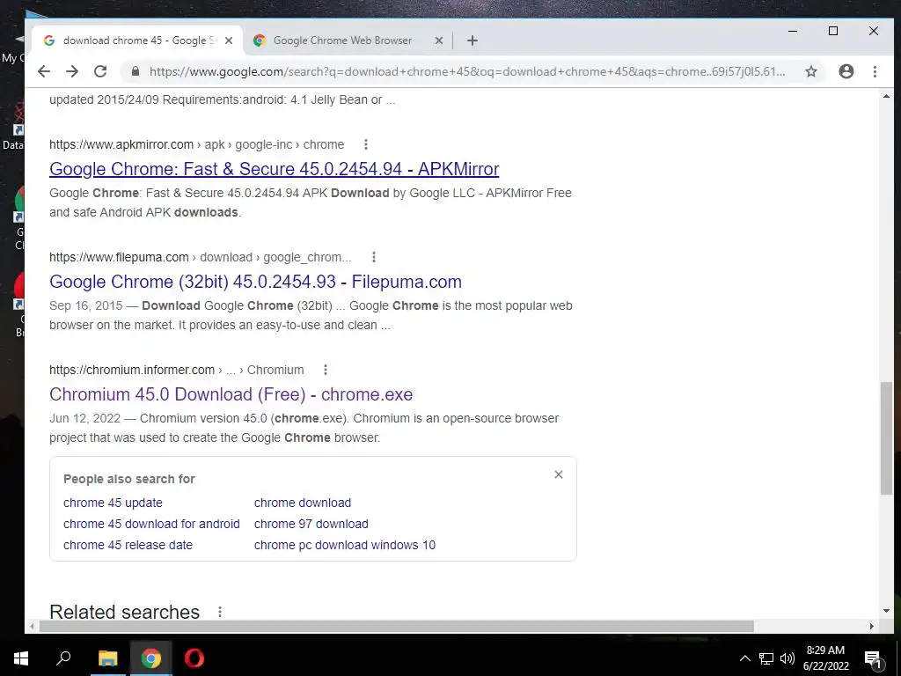The height and width of the screenshot is (676, 901).
Task: Open Related searches three-dot options
Action: pyautogui.click(x=219, y=612)
